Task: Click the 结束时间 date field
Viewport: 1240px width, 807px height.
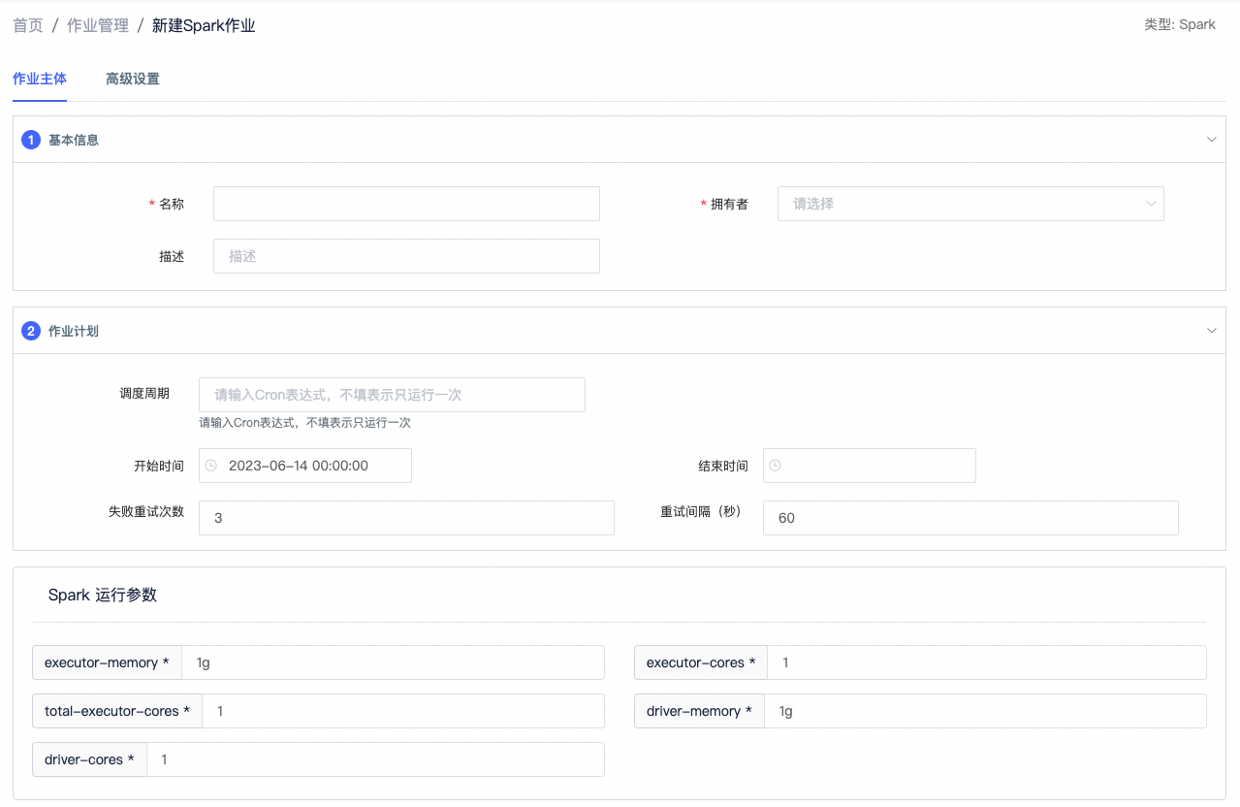Action: (x=870, y=466)
